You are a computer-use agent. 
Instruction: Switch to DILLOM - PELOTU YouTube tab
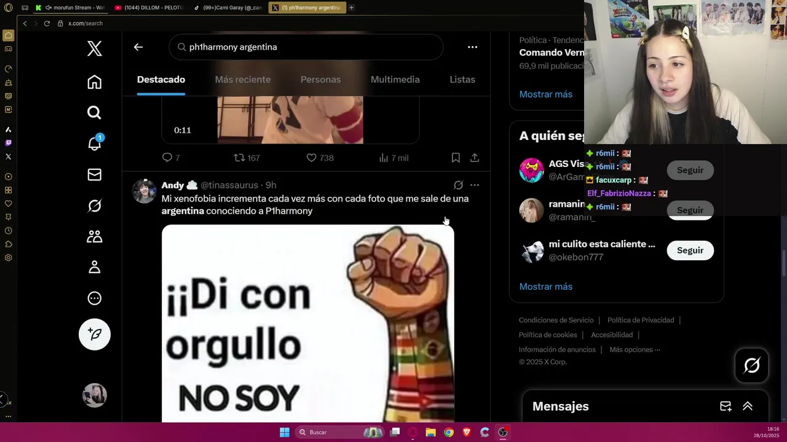click(149, 7)
